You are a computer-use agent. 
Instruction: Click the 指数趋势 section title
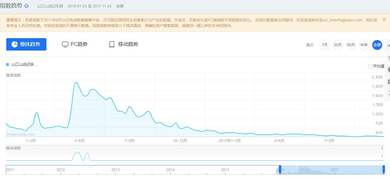pos(11,6)
